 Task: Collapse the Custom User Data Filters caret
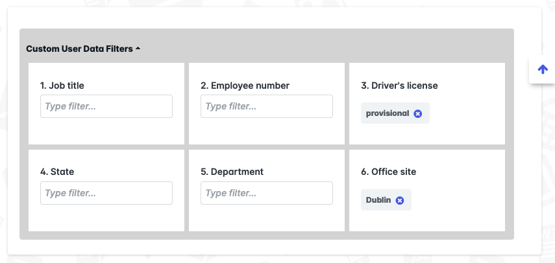coord(138,49)
